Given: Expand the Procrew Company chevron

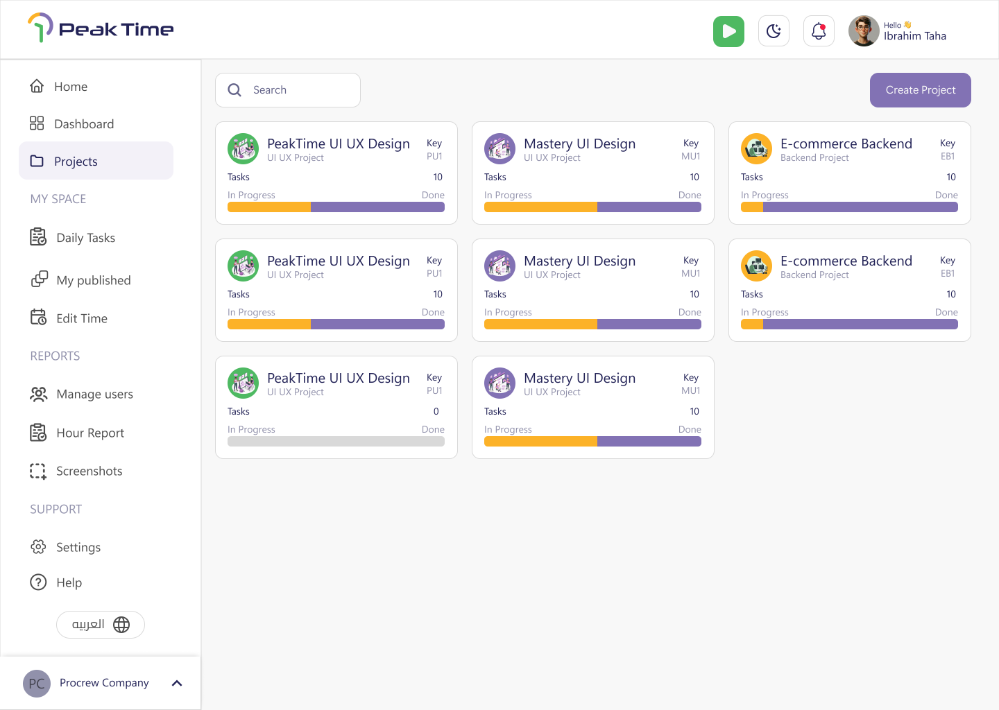Looking at the screenshot, I should tap(177, 683).
